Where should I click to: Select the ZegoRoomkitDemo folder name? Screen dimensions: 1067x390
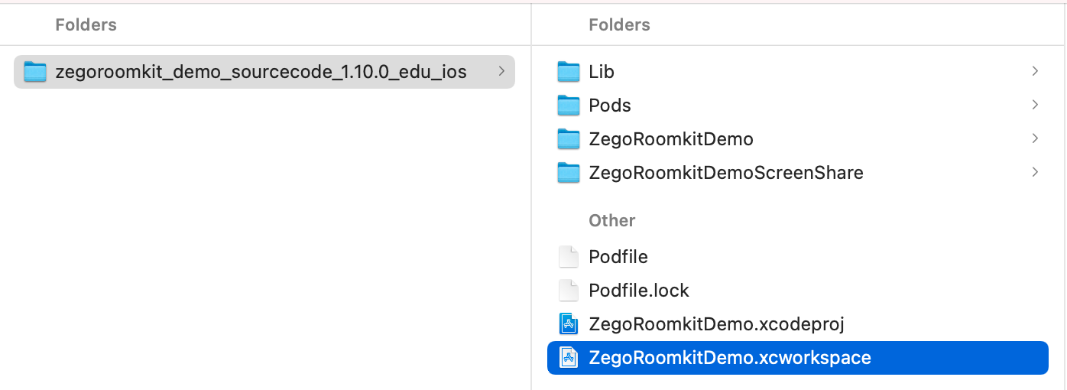coord(671,139)
